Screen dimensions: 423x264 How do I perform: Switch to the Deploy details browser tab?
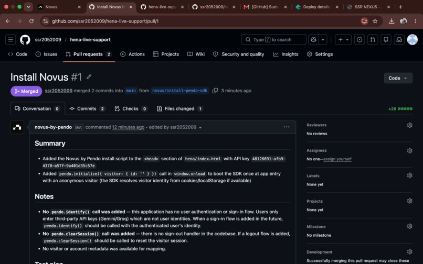[316, 7]
